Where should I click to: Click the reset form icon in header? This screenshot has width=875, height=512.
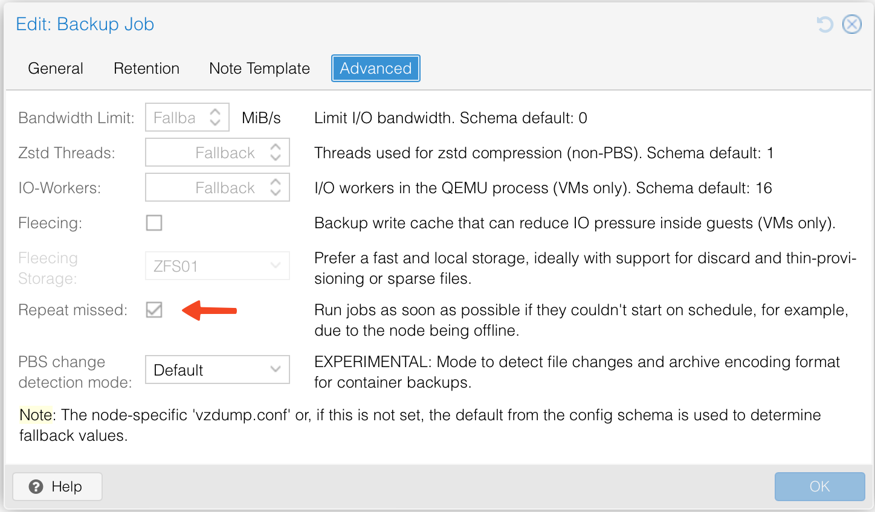[825, 24]
